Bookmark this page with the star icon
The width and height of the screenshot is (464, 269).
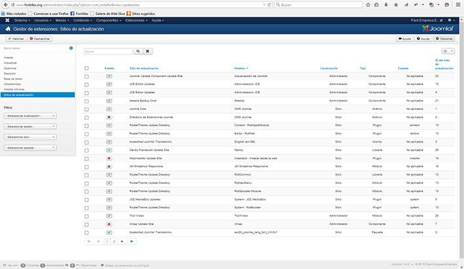point(368,5)
